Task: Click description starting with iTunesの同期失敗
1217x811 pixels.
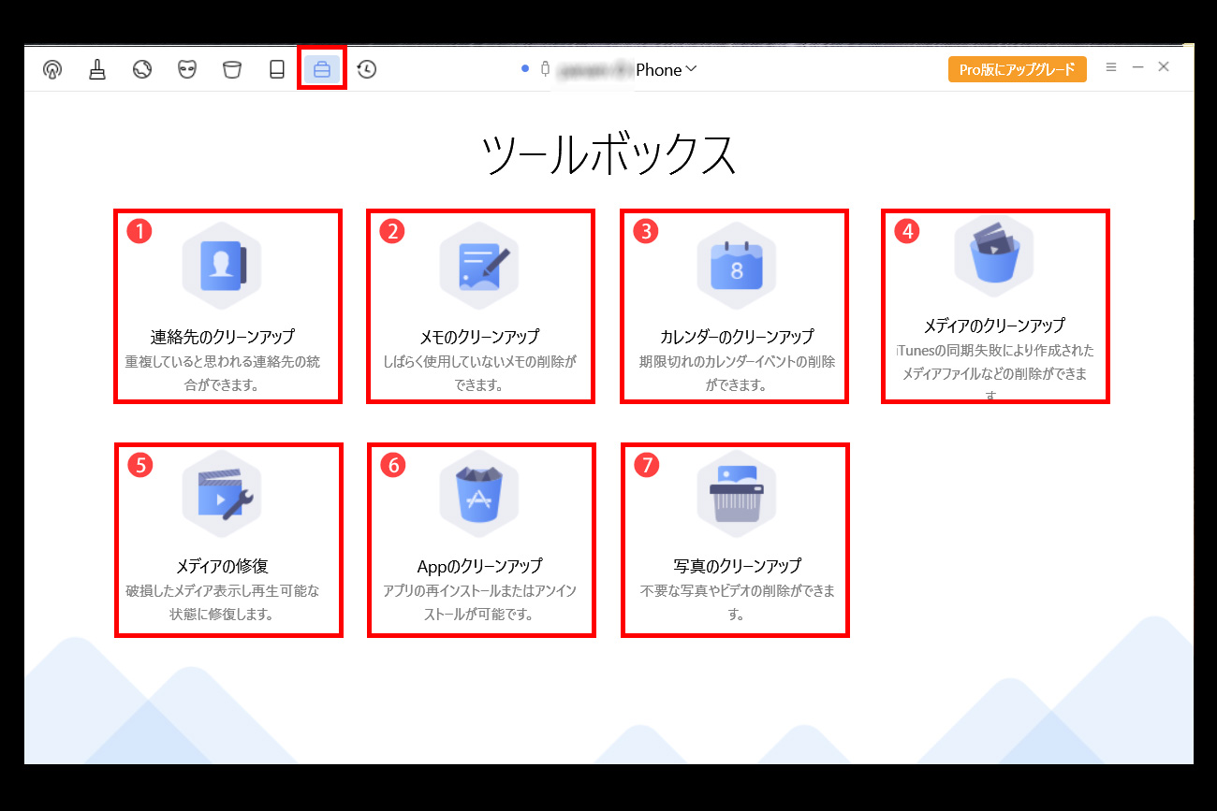Action: pos(994,373)
